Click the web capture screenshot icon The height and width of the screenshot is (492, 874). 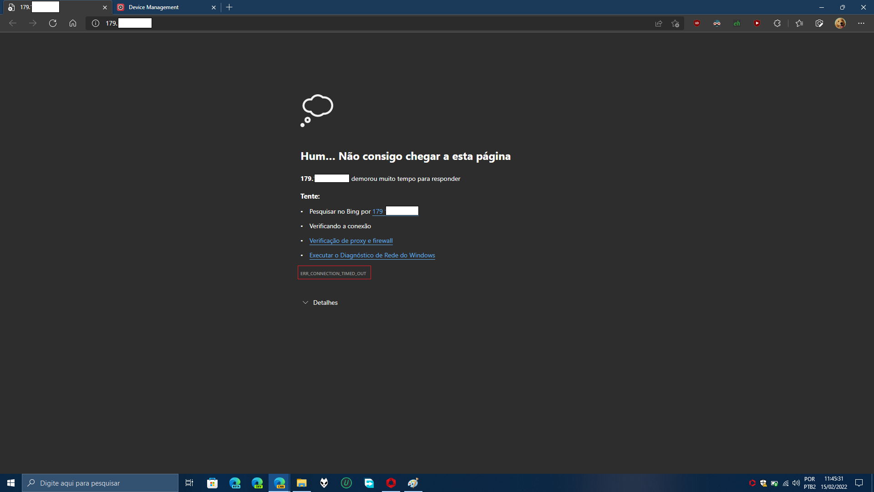[819, 23]
